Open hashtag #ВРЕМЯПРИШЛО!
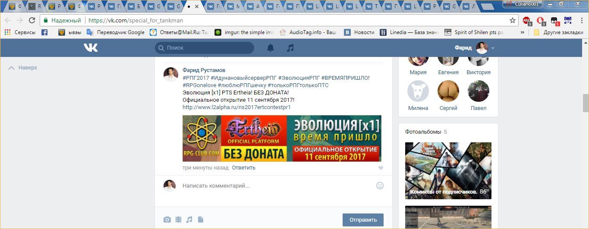This screenshot has width=589, height=229. (x=345, y=78)
